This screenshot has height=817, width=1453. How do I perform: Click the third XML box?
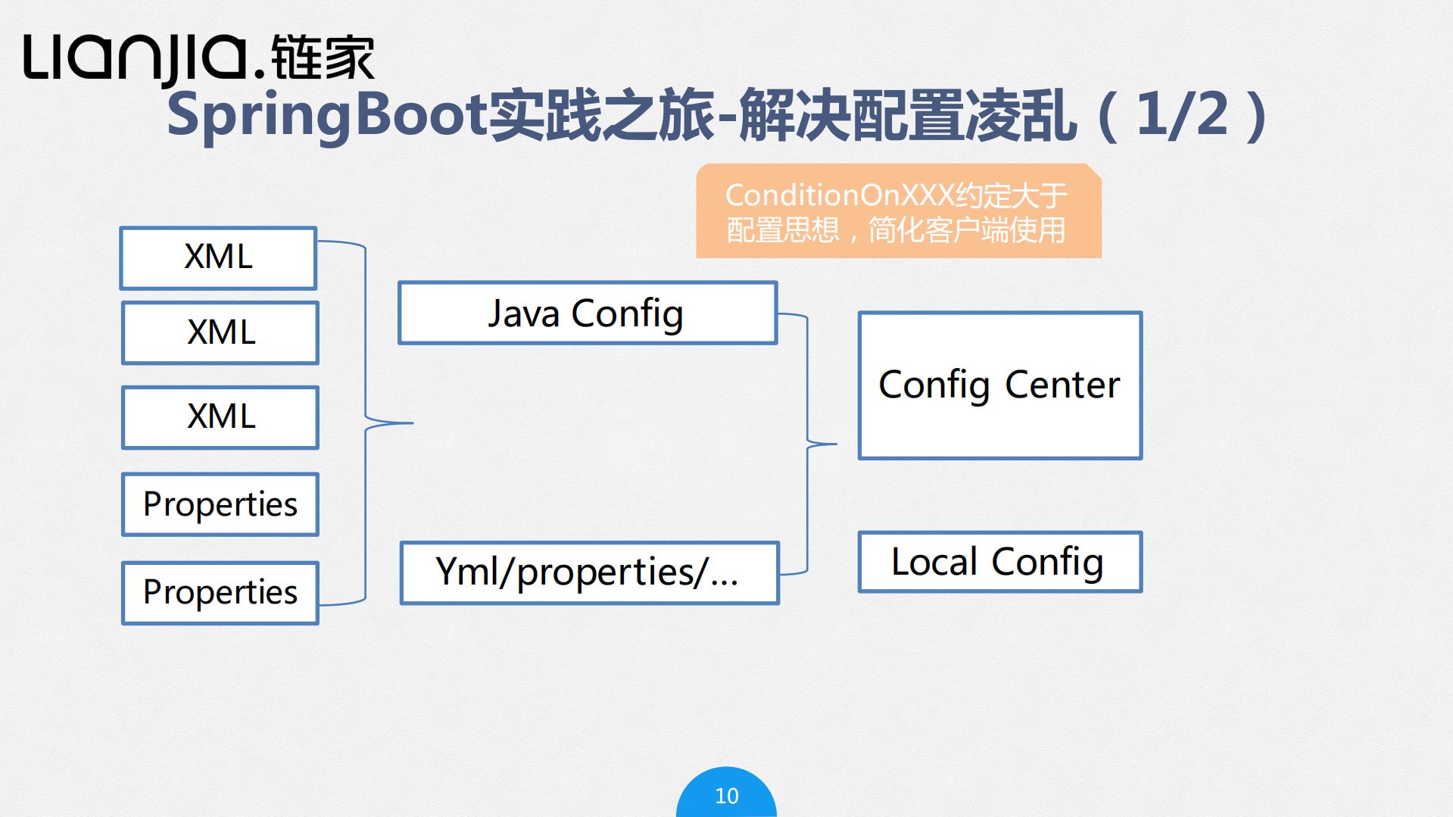click(220, 416)
